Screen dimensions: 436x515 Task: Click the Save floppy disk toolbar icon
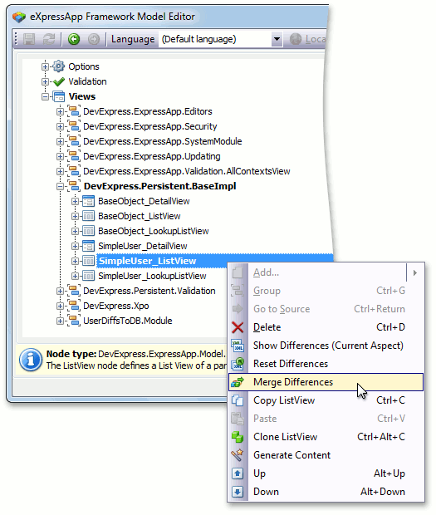(29, 39)
